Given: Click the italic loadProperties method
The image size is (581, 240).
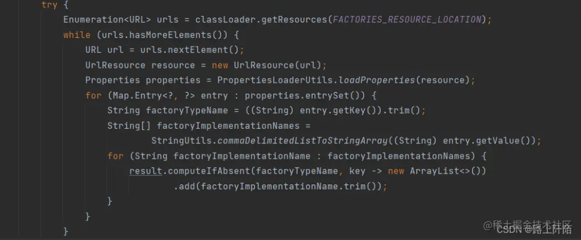Looking at the screenshot, I should click(377, 80).
